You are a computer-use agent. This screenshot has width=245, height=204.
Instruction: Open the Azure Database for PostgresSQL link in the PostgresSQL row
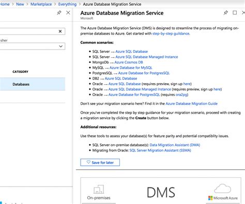tap(144, 73)
